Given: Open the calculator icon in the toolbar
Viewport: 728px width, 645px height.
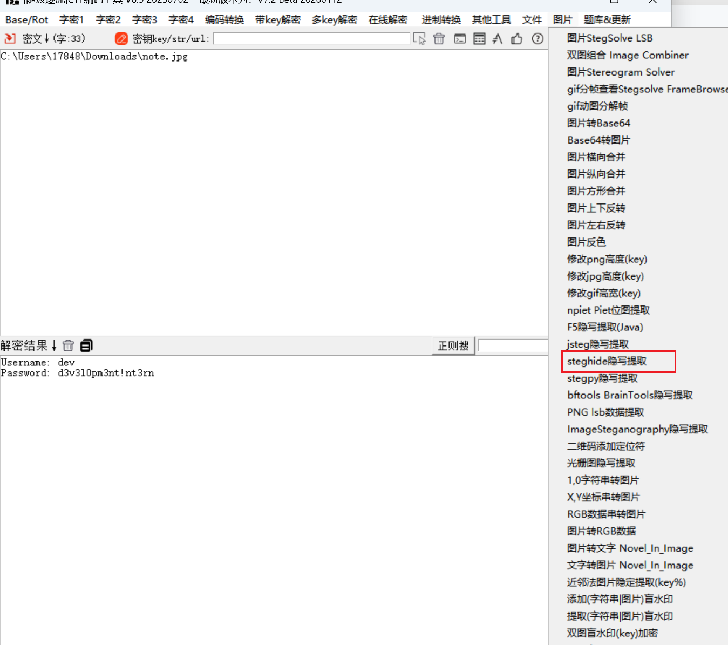Looking at the screenshot, I should [479, 39].
